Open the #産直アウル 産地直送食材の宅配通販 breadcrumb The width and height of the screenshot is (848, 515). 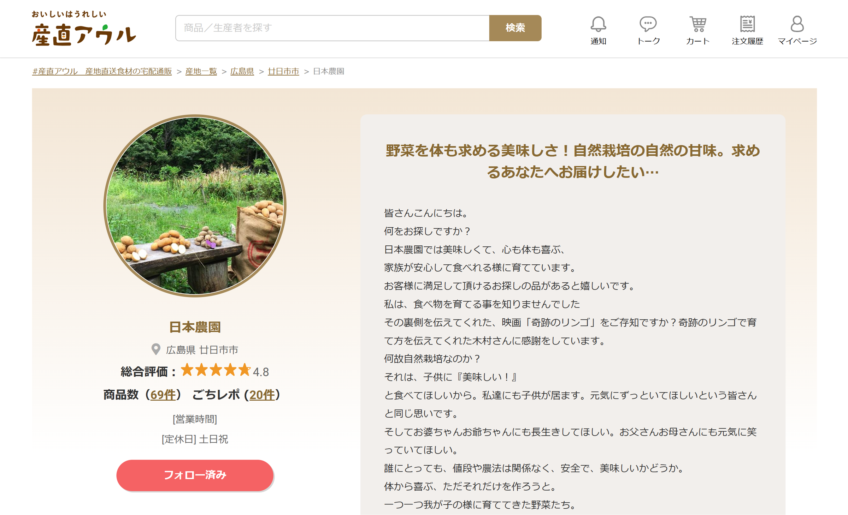pos(102,71)
